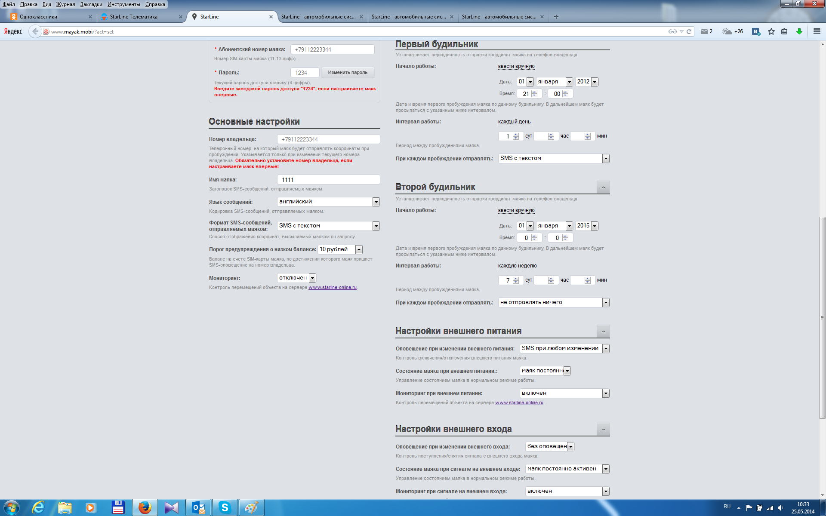Open the Закладки menu

pos(91,4)
